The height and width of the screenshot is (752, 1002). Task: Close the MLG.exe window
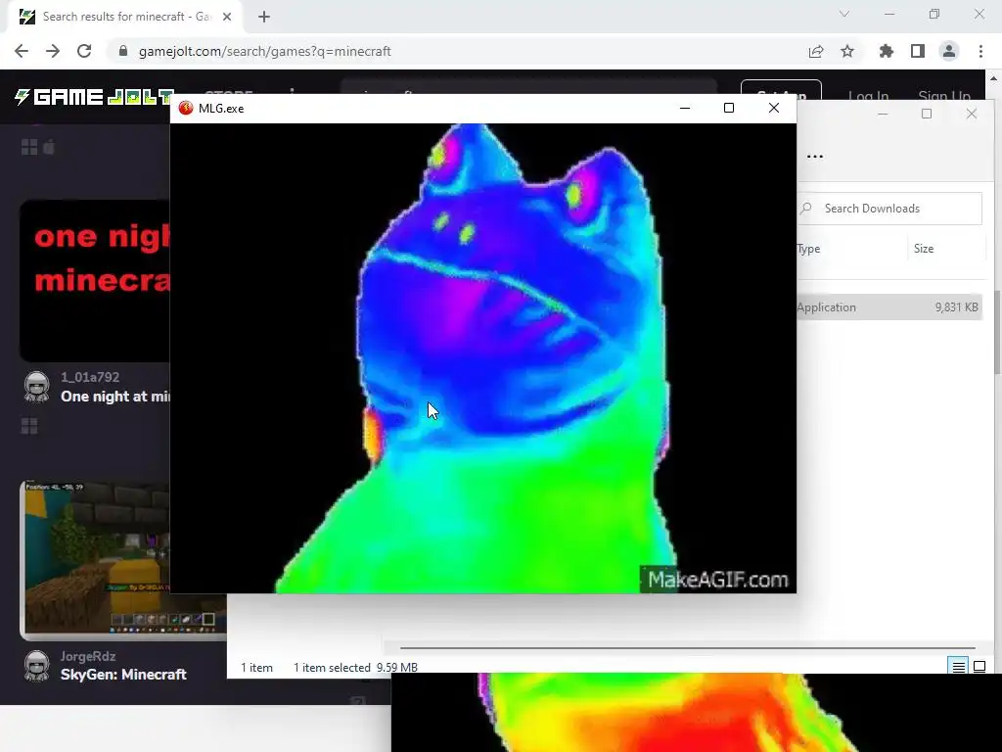(774, 108)
